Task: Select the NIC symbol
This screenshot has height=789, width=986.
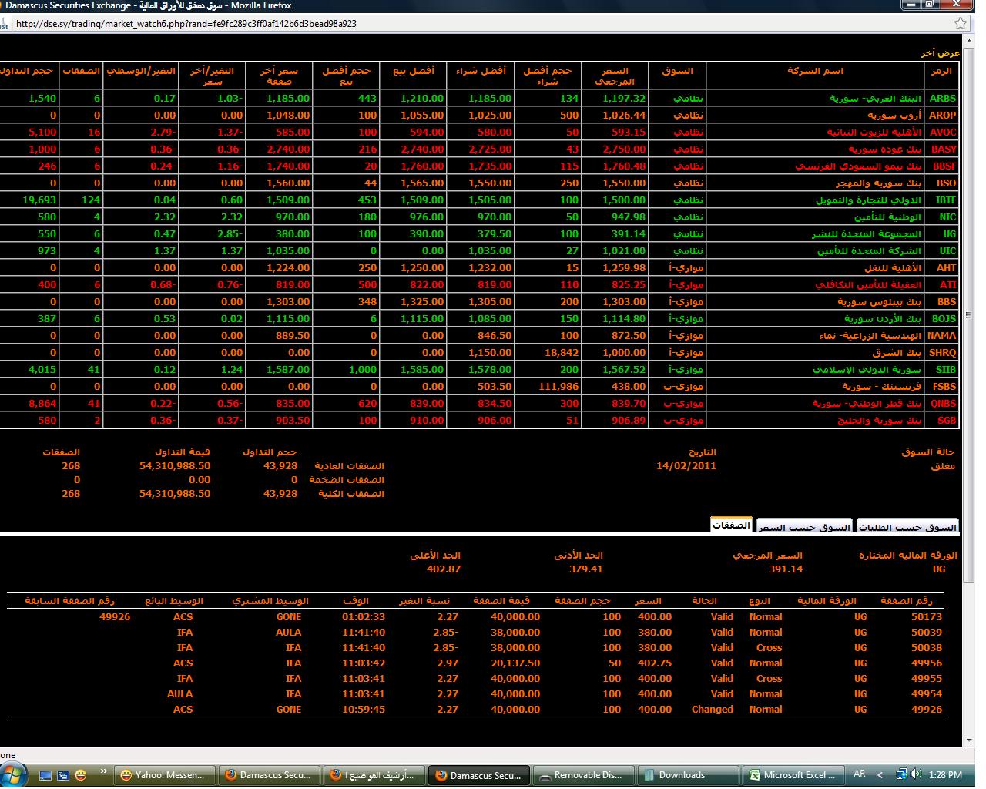Action: tap(947, 217)
